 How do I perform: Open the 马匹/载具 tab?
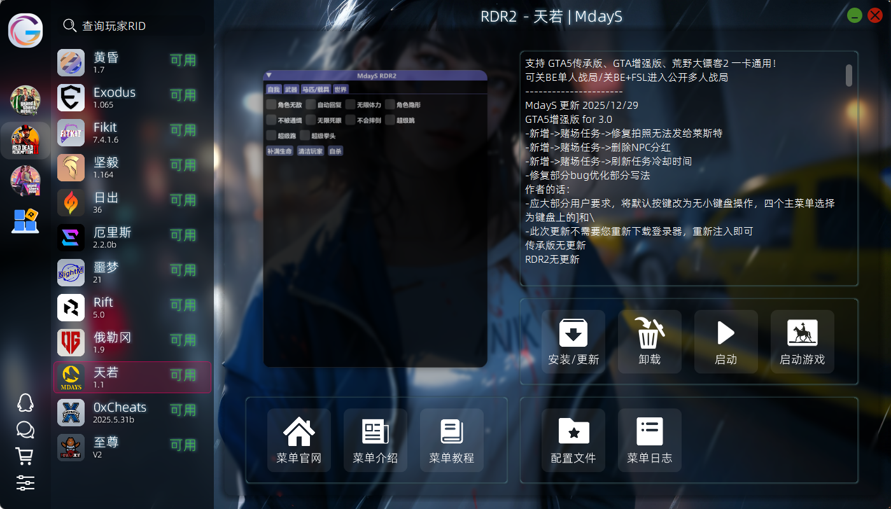[x=316, y=90]
